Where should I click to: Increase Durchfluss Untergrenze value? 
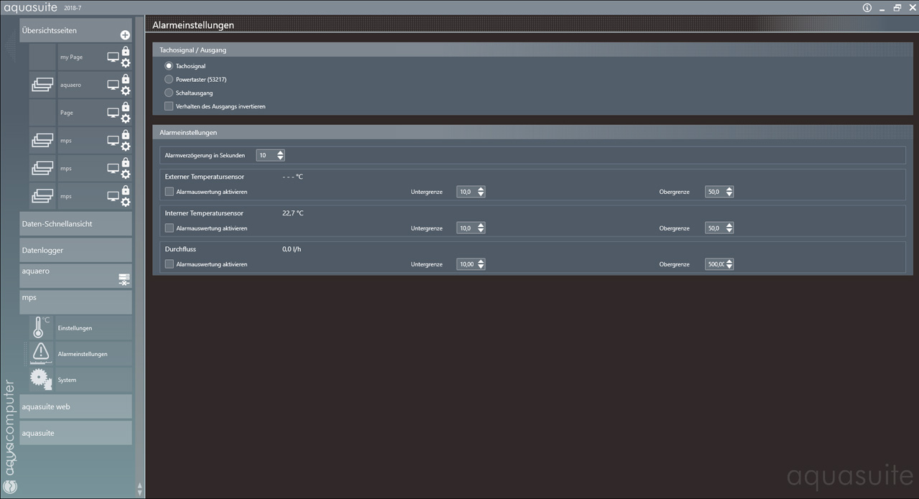coord(481,261)
